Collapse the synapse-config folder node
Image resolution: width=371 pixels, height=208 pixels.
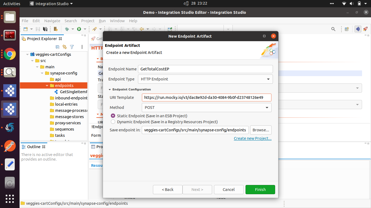click(42, 73)
